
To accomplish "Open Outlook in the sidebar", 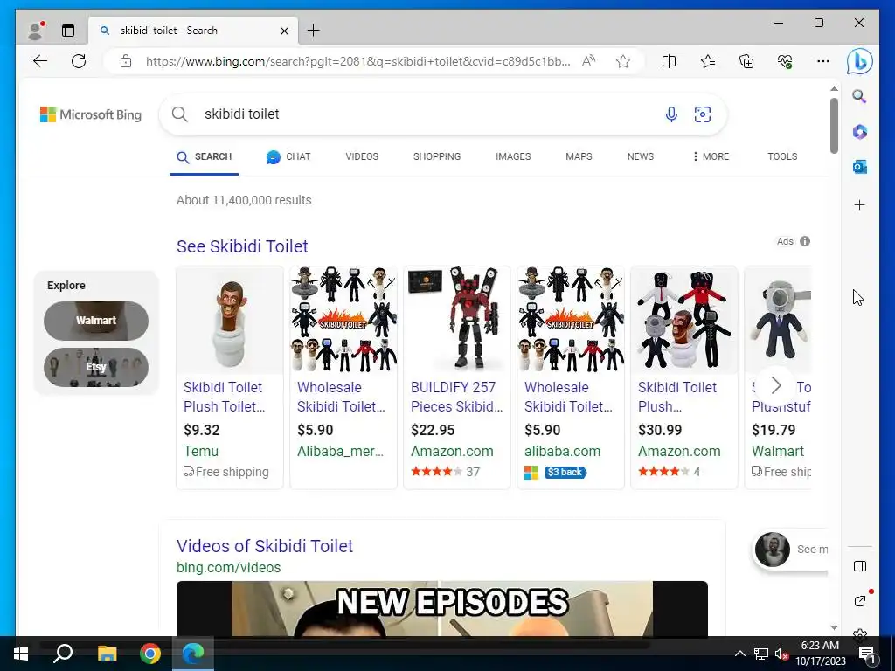I will coord(860,167).
